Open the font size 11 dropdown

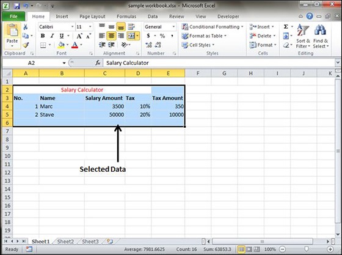90,27
